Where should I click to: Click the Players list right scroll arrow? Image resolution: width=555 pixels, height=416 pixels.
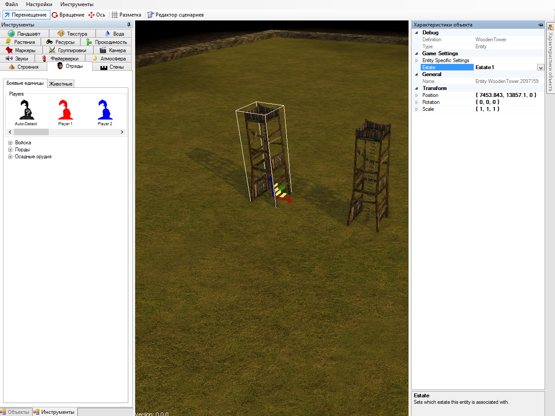click(122, 132)
